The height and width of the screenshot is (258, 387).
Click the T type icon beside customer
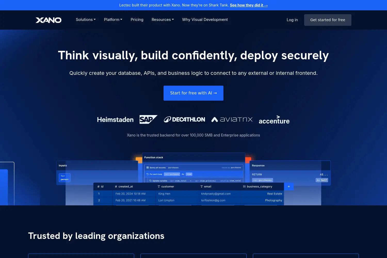[x=159, y=187]
